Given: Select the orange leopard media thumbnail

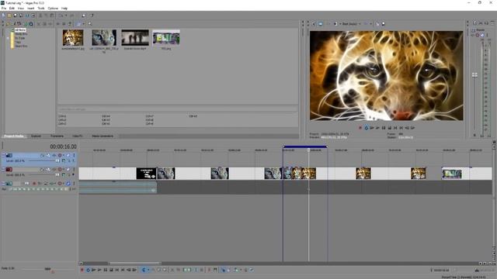Looking at the screenshot, I should point(73,38).
